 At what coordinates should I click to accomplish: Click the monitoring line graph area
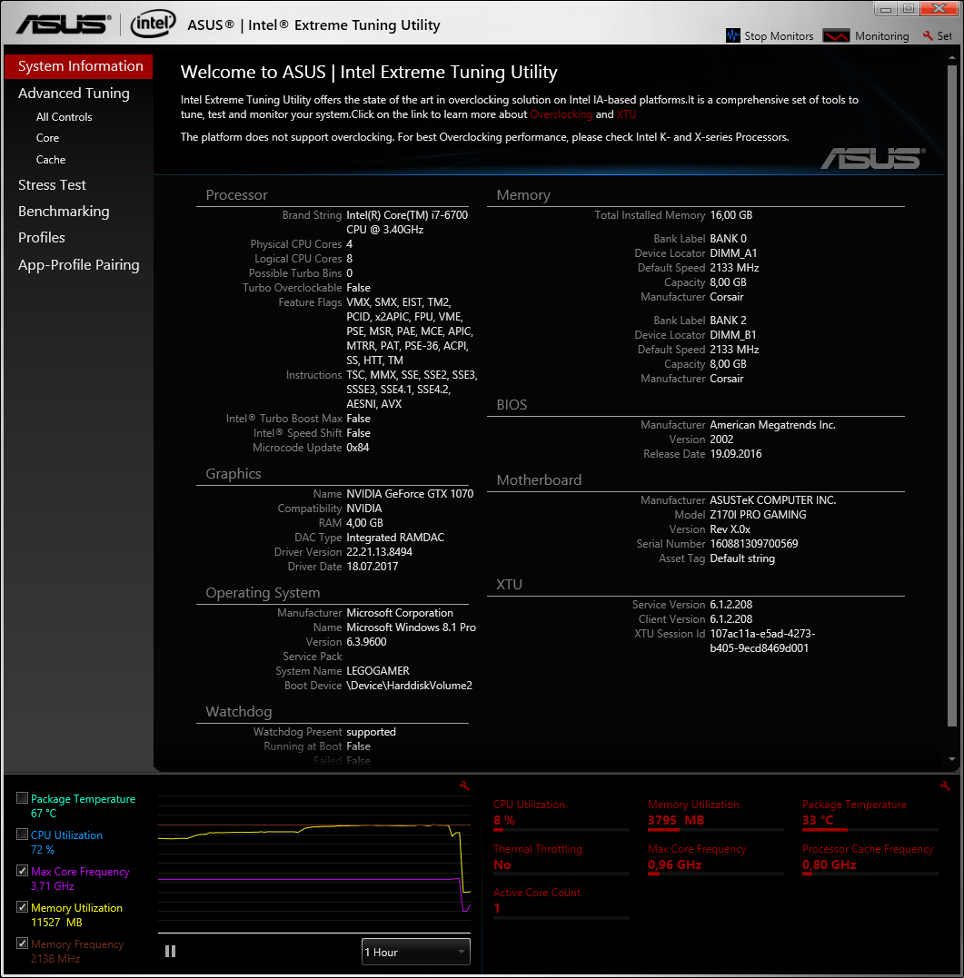coord(314,864)
